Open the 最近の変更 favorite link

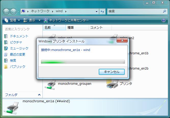18,54
